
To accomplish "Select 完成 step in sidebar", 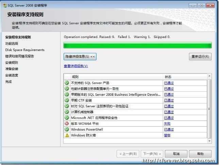I will (x=9, y=81).
